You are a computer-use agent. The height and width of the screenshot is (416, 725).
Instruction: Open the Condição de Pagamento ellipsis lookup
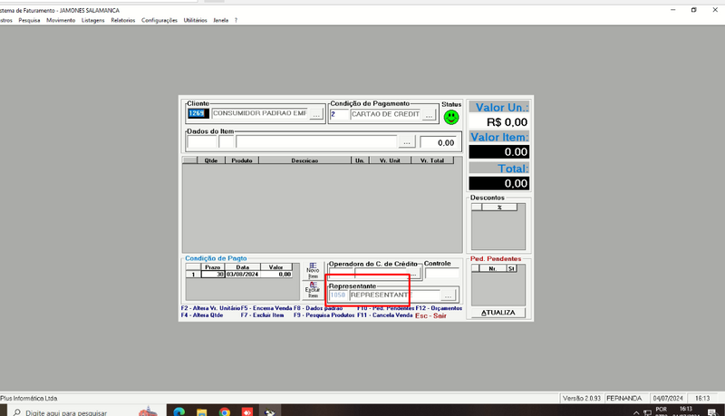[x=429, y=115]
